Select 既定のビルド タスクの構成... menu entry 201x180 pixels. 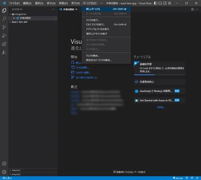click(x=106, y=60)
